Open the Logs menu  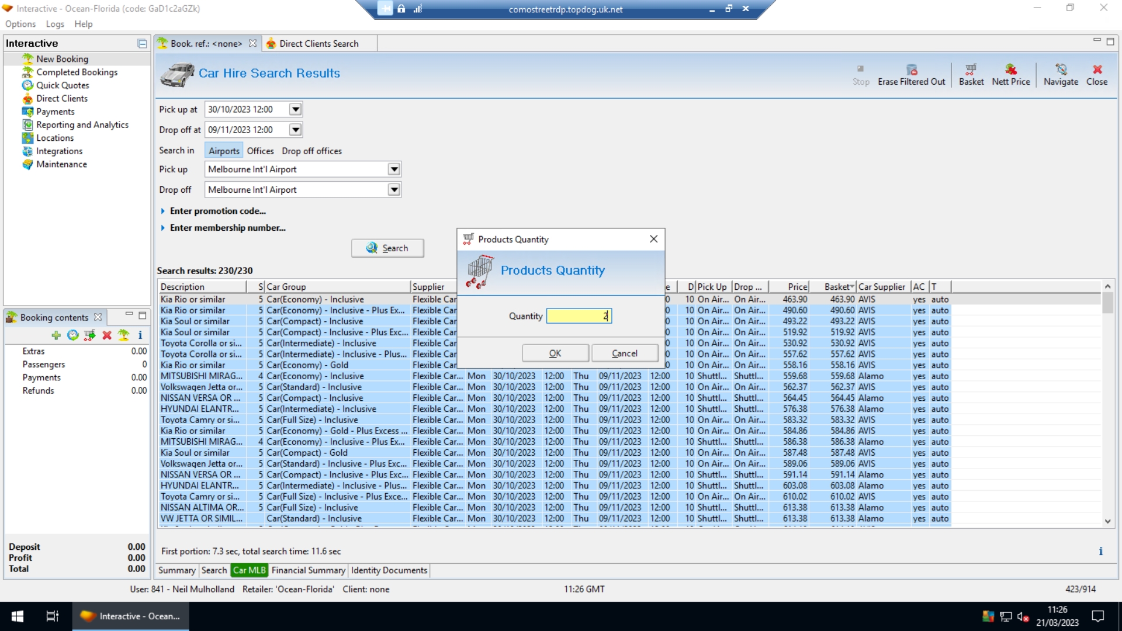[55, 24]
